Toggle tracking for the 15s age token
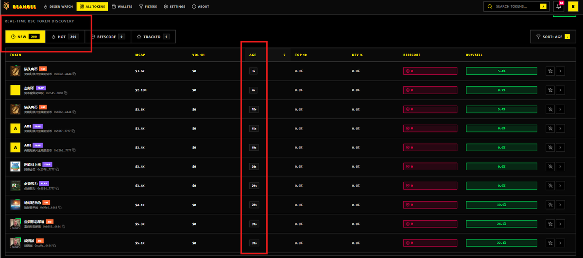583x258 pixels. 550,129
